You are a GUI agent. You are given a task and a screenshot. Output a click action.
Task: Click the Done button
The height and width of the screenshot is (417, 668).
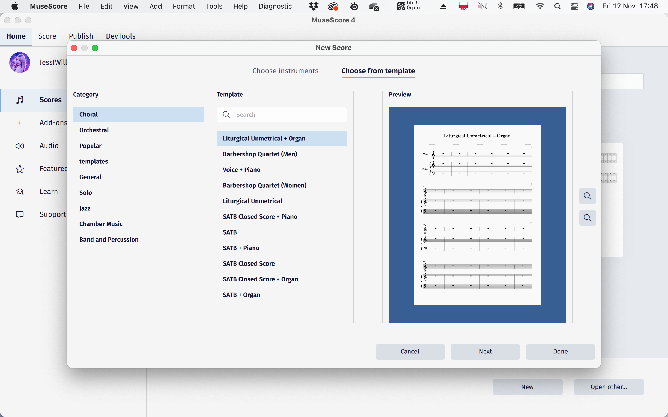(560, 351)
